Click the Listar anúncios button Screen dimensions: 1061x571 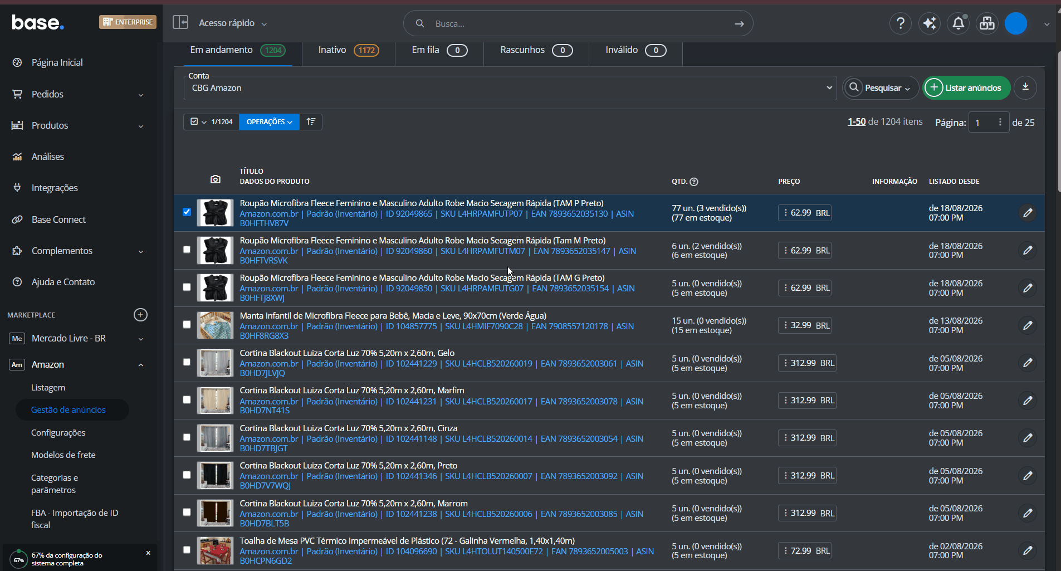coord(966,87)
